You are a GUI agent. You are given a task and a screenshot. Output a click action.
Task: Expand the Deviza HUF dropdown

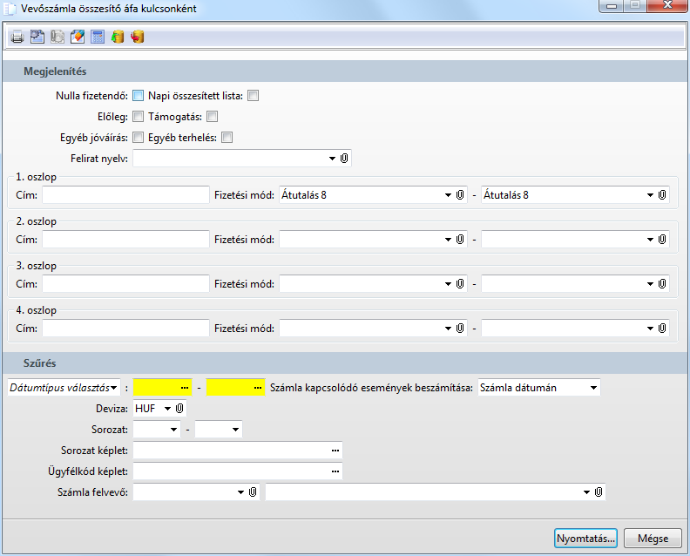tap(167, 409)
